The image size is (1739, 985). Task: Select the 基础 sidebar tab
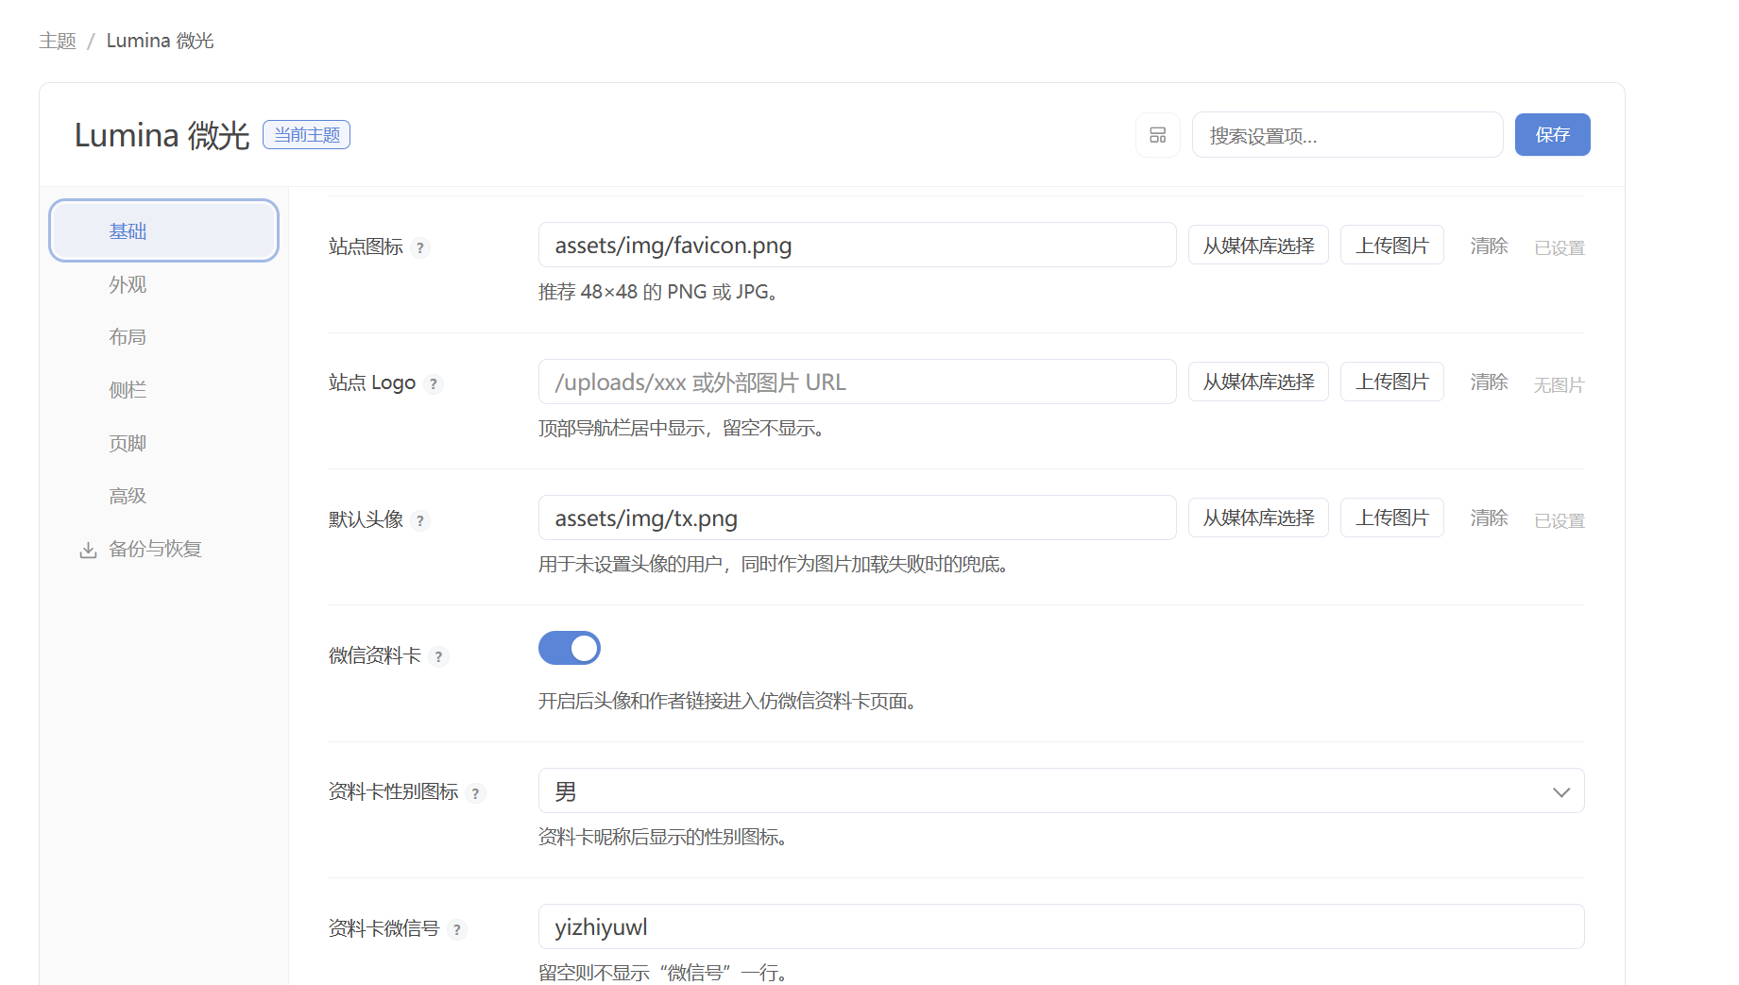[x=163, y=230]
